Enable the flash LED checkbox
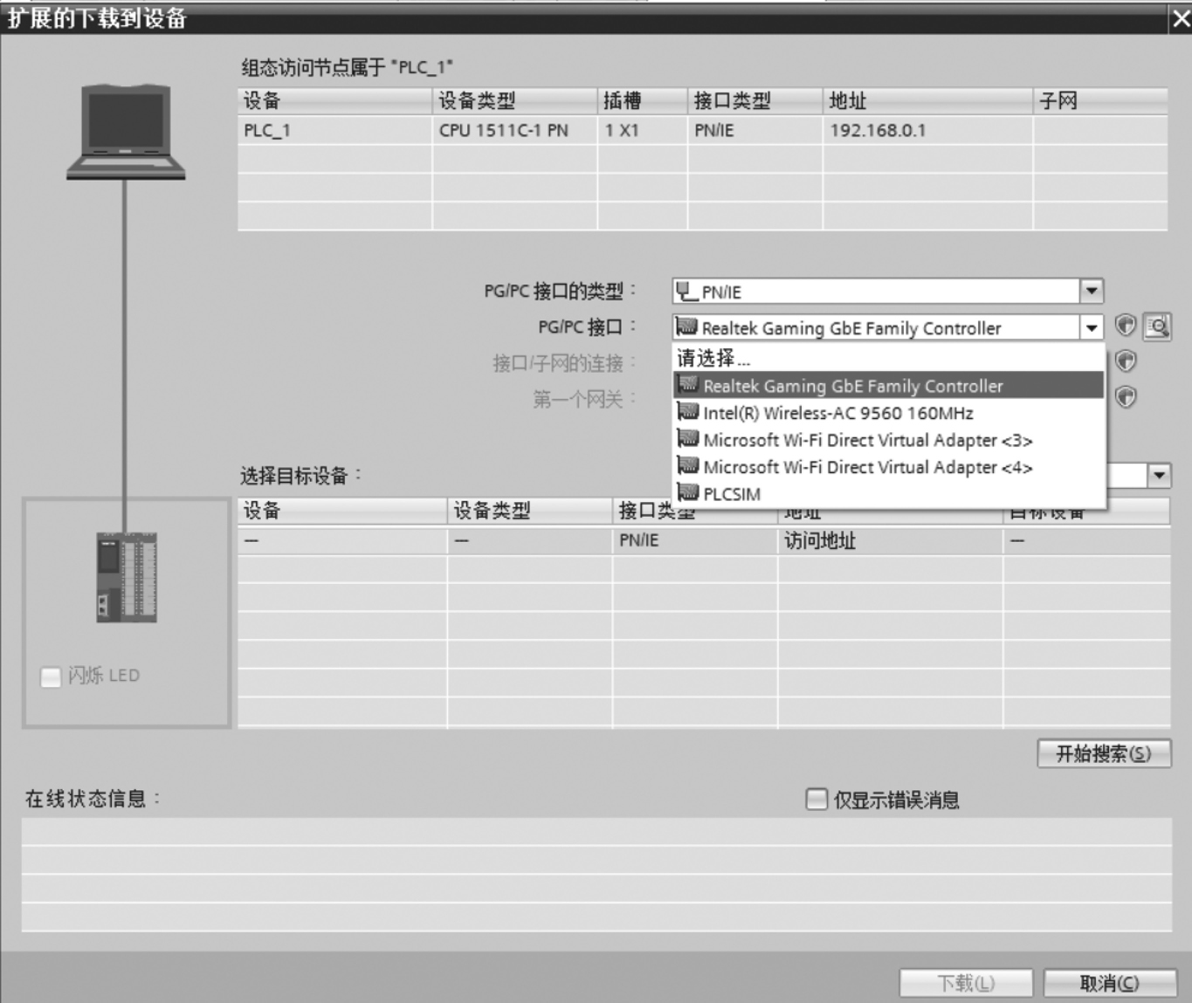Image resolution: width=1192 pixels, height=1003 pixels. click(x=51, y=676)
